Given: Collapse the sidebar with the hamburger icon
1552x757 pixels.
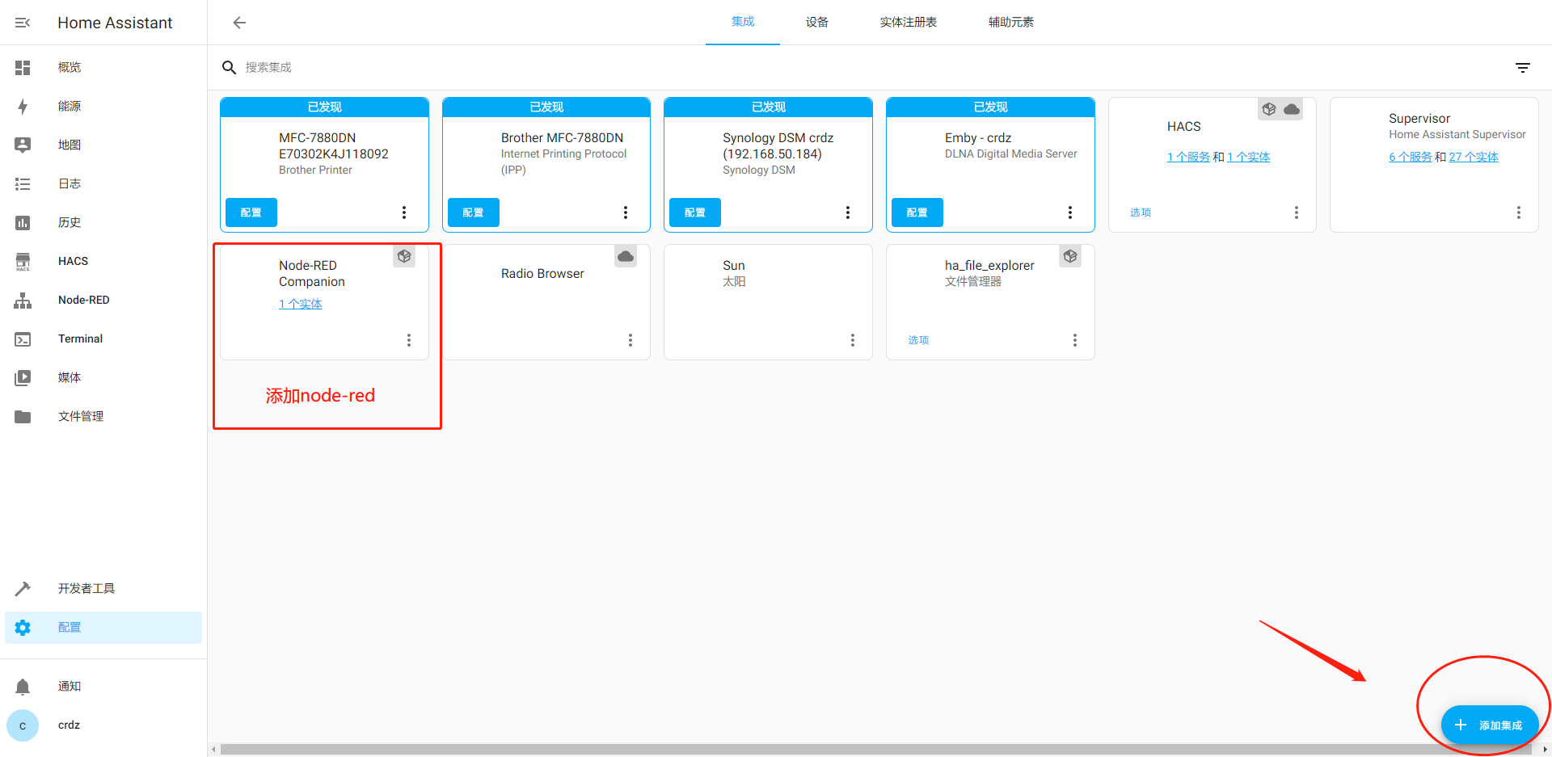Looking at the screenshot, I should 23,23.
